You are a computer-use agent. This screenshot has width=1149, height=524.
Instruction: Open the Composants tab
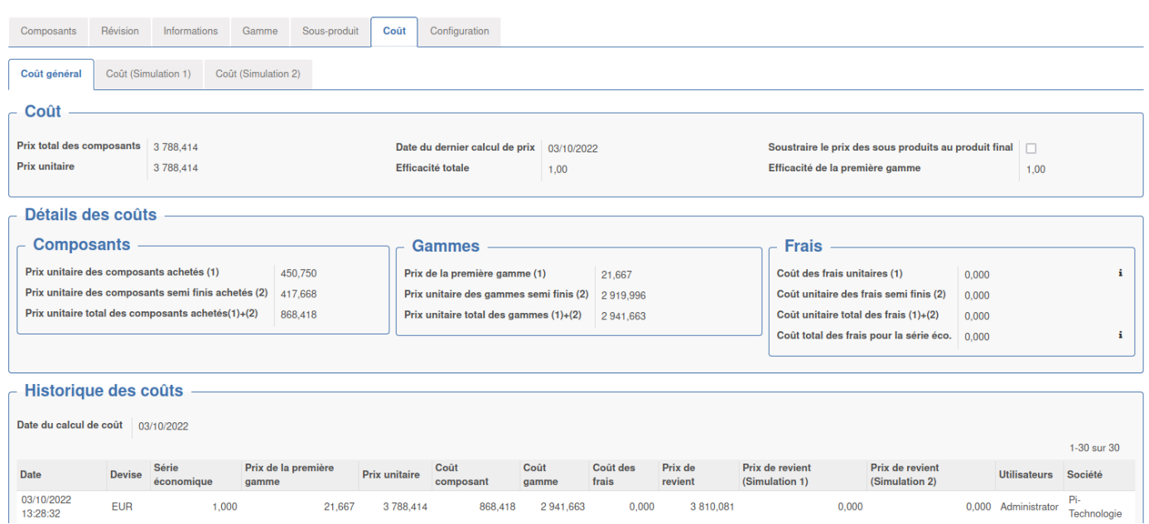(x=48, y=31)
